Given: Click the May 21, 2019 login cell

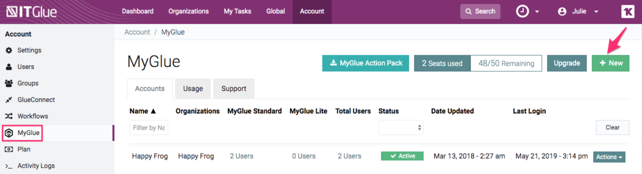Looking at the screenshot, I should (551, 156).
